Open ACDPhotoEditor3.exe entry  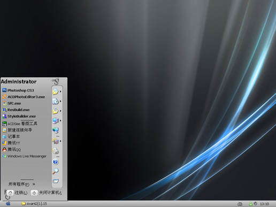[x=24, y=97]
